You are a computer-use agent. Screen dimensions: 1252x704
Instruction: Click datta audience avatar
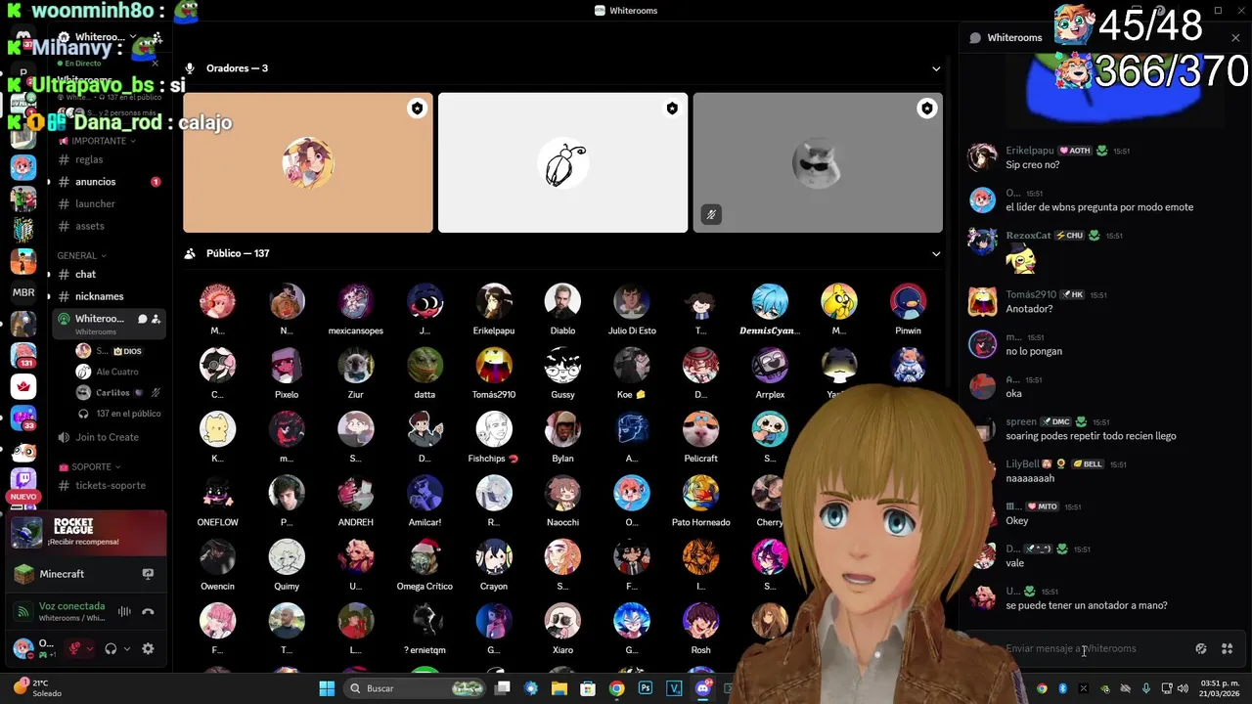coord(425,365)
